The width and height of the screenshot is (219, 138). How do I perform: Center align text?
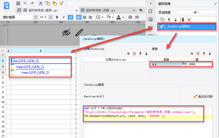[x=85, y=17]
